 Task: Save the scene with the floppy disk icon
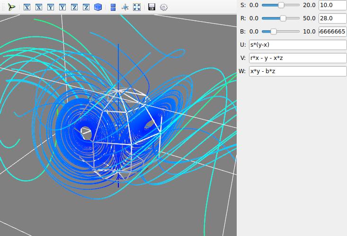point(151,7)
